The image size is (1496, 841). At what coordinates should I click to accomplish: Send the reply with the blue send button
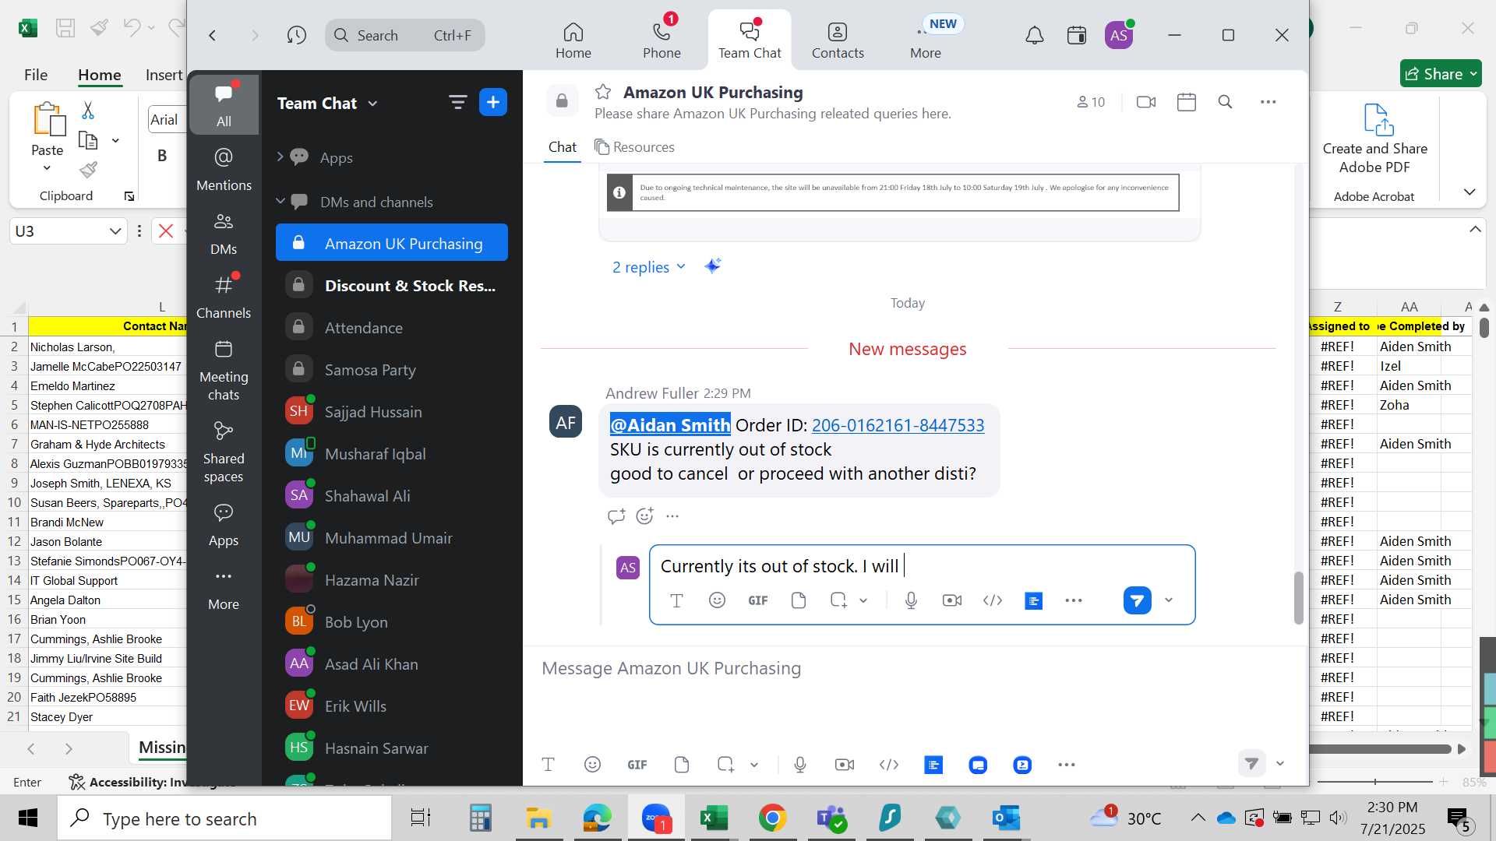click(1137, 600)
